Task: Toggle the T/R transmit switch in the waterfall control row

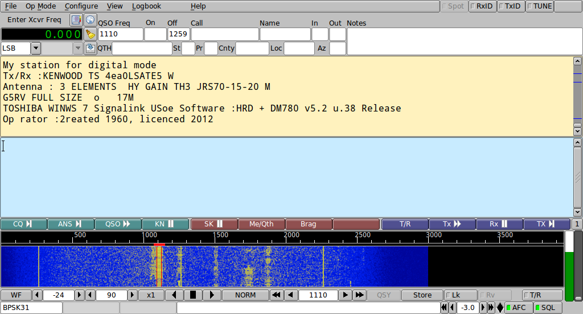Action: point(543,295)
